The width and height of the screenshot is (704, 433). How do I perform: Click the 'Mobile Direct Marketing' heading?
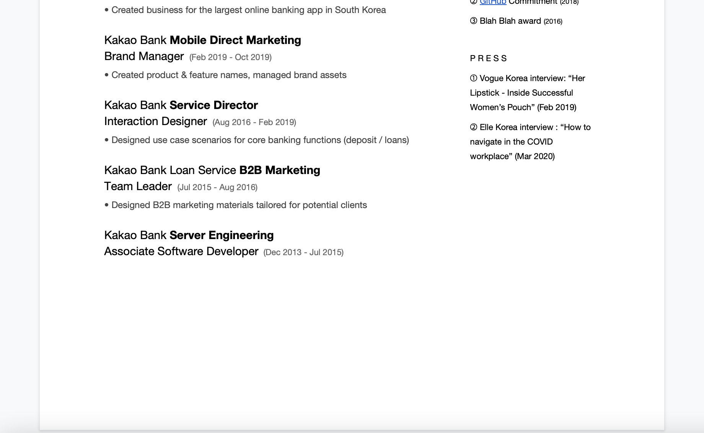[235, 40]
